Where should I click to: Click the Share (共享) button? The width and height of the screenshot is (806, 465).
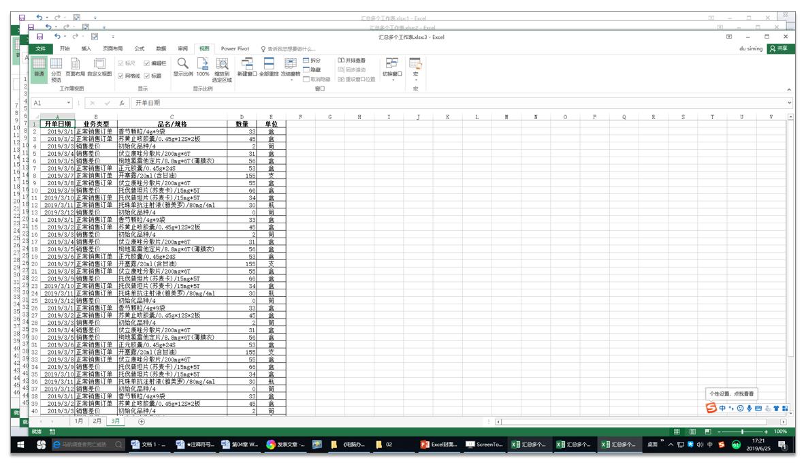pos(779,48)
